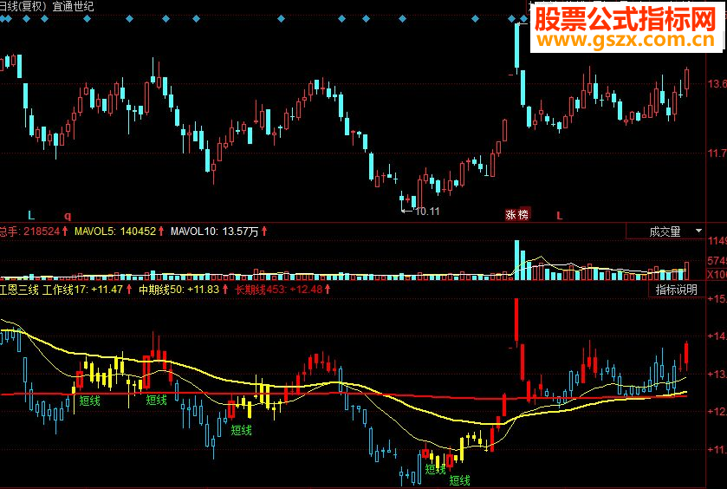Click the magenta q marker icon

coord(68,216)
